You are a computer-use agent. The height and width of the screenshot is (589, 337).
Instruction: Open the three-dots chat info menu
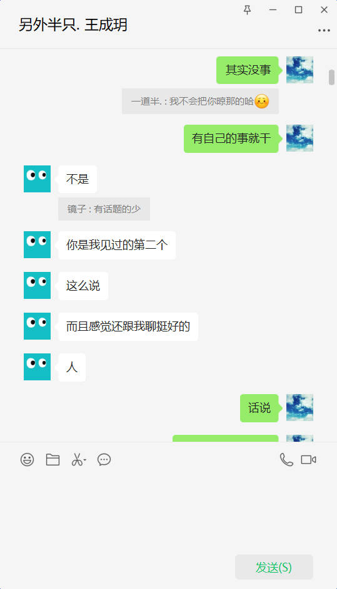pos(324,31)
